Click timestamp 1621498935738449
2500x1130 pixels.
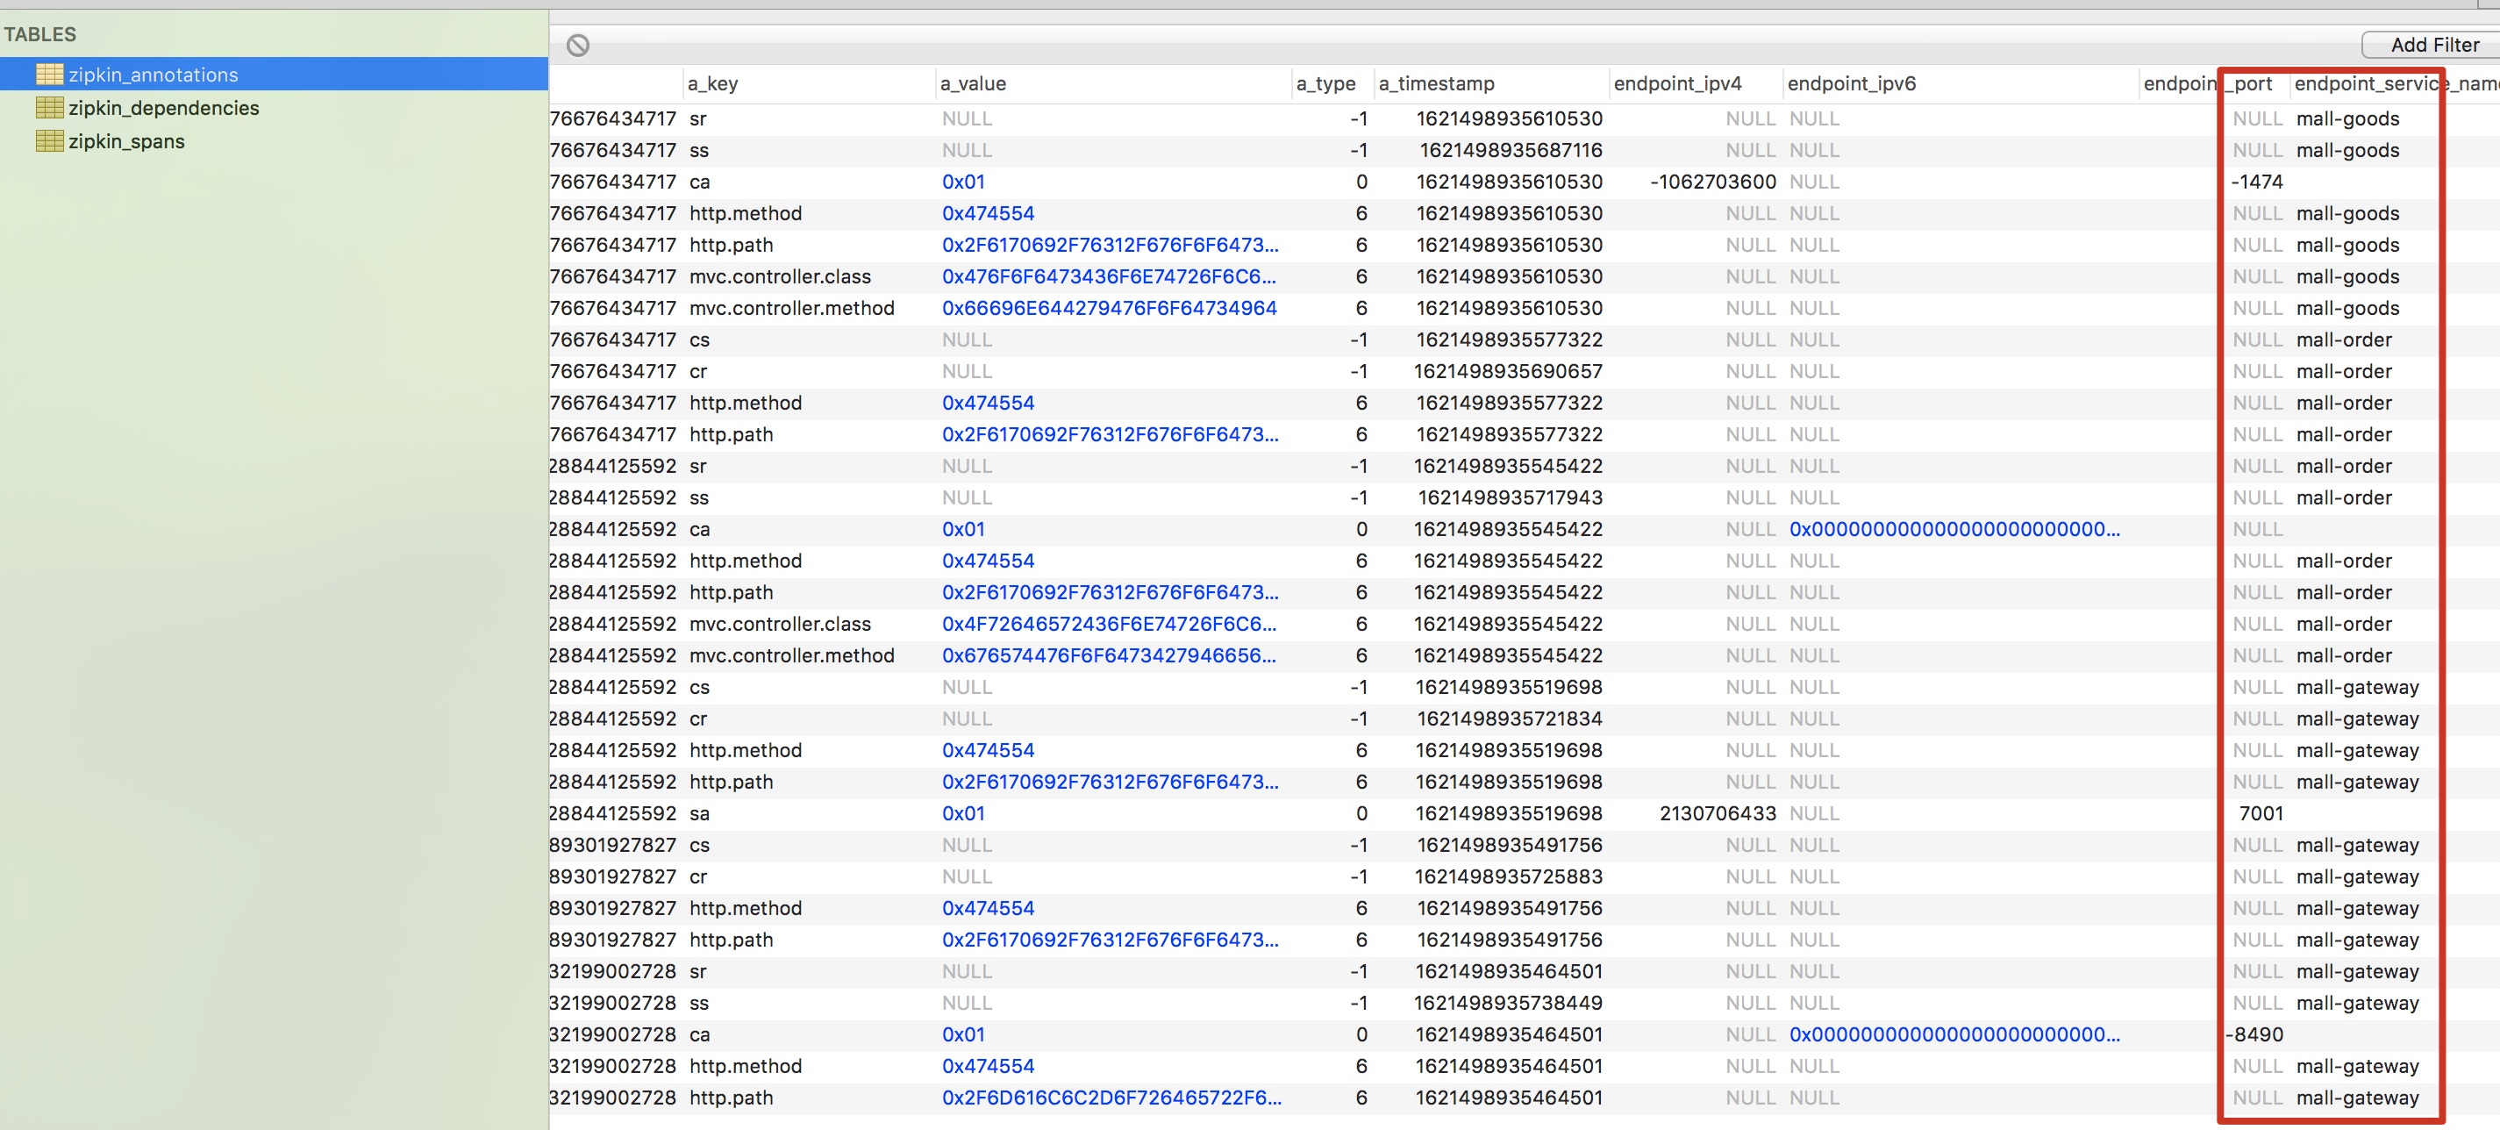coord(1508,1003)
